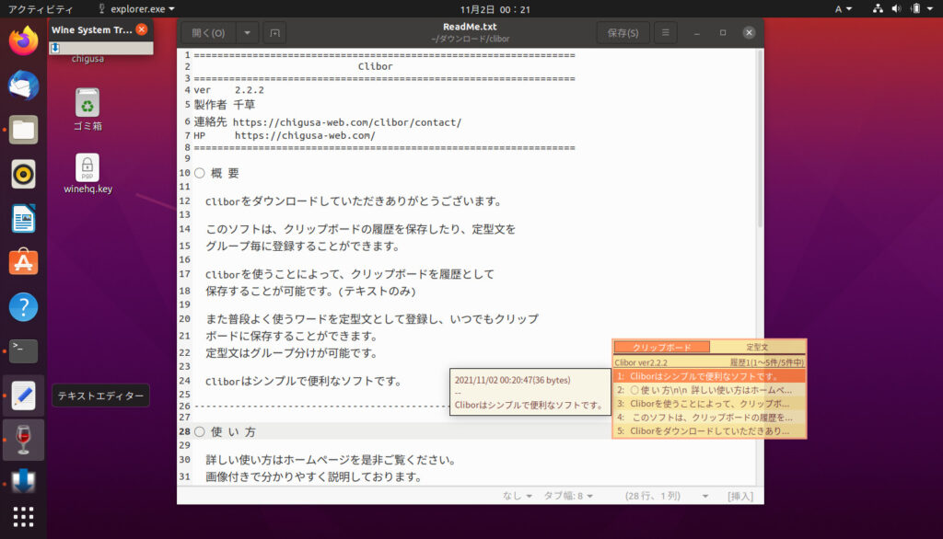Select Clibor history item 4 このソフトは
Viewport: 943px width, 539px height.
709,418
